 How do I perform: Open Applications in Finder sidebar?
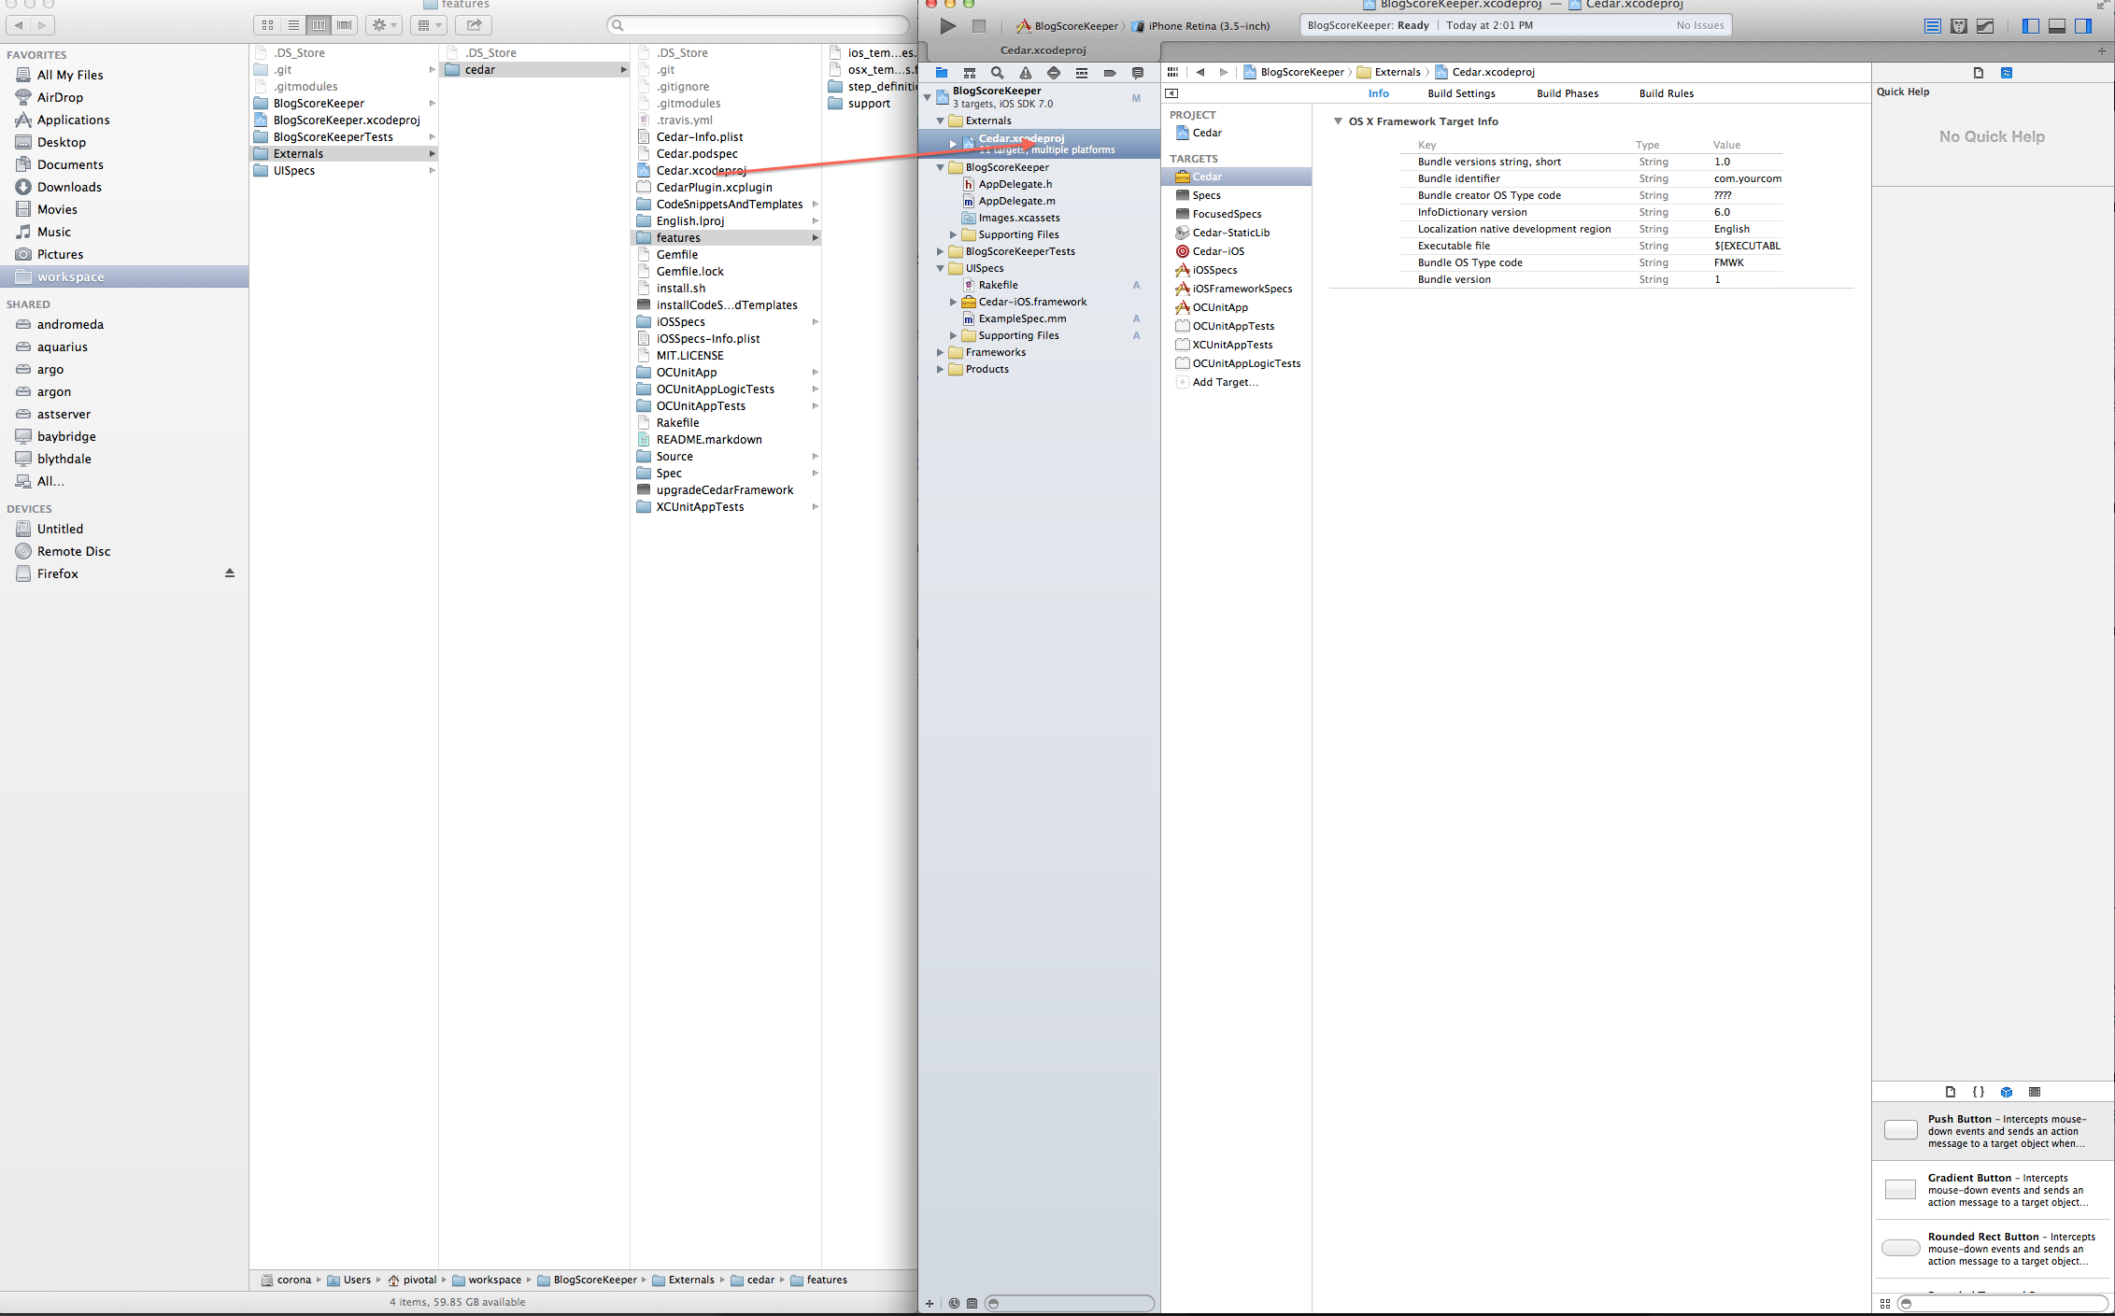tap(73, 120)
